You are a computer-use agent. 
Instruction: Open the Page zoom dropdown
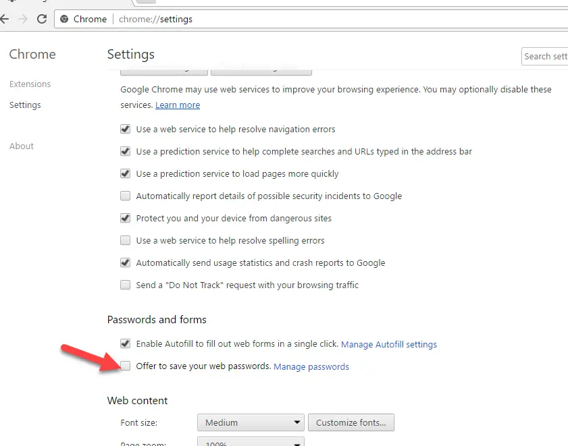(x=251, y=442)
